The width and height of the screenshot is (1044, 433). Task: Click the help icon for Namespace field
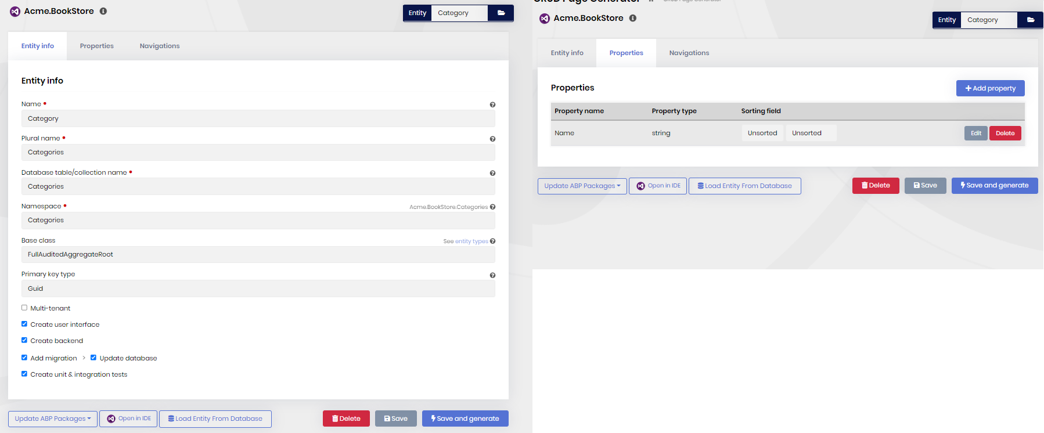click(x=492, y=207)
